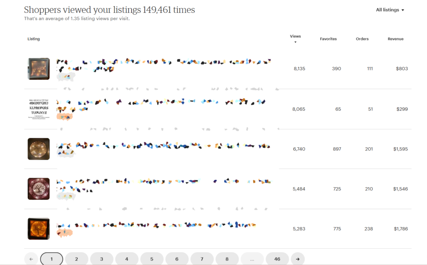Open the lighted shadow-box listing thumbnail
The image size is (427, 265).
38,69
